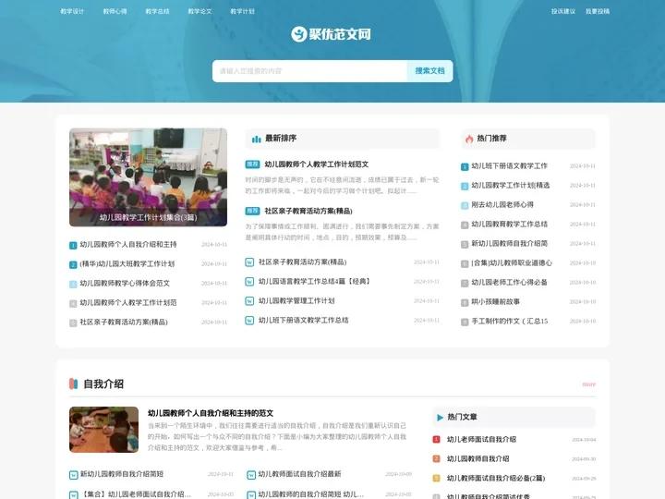Click the 热门文章 play arrow icon
Image resolution: width=665 pixels, height=499 pixels.
440,418
